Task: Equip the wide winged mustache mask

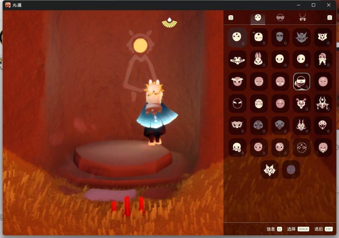Action: [x=237, y=59]
